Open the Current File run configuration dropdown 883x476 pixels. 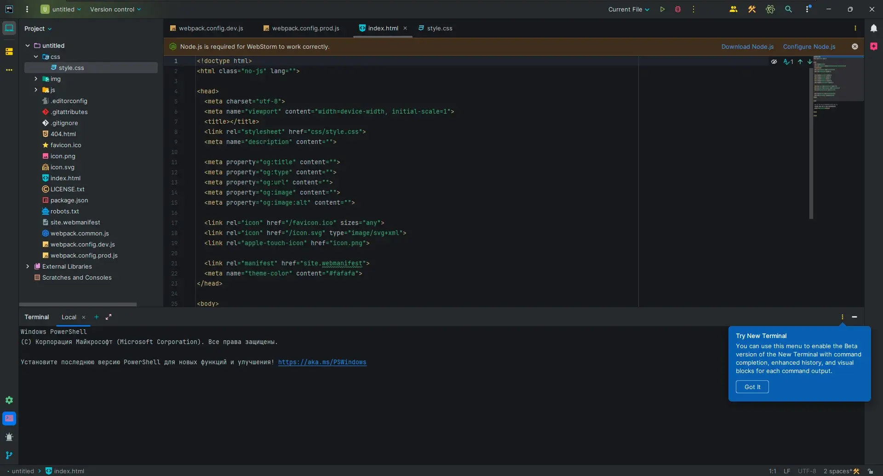tap(628, 9)
